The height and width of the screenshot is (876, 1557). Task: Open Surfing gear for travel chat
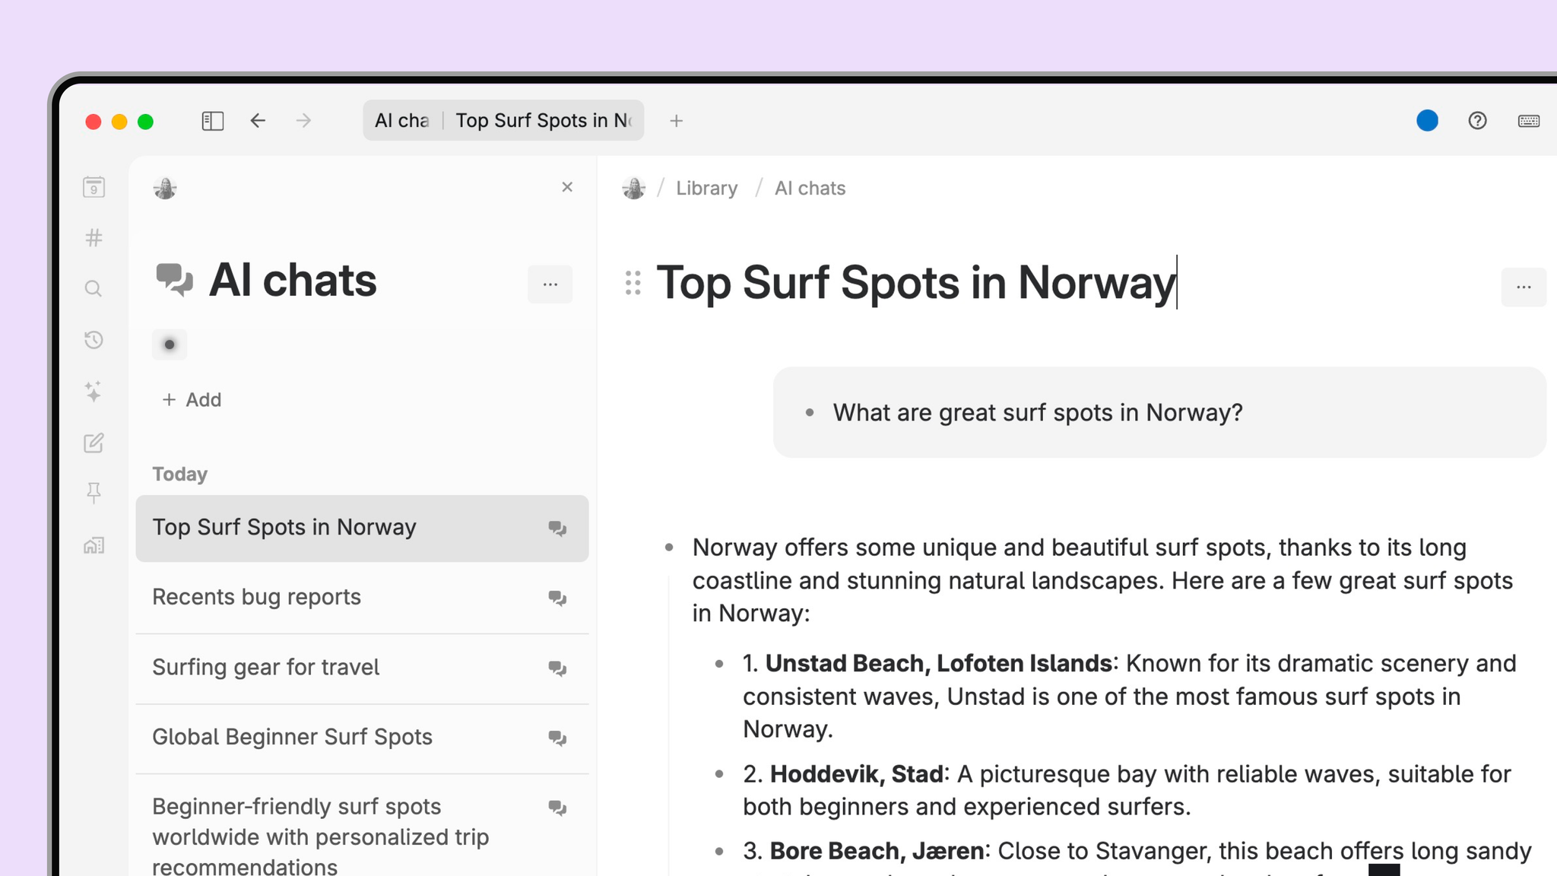pos(266,668)
